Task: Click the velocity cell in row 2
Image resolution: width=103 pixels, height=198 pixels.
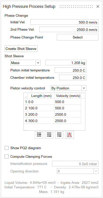Action: click(x=67, y=108)
